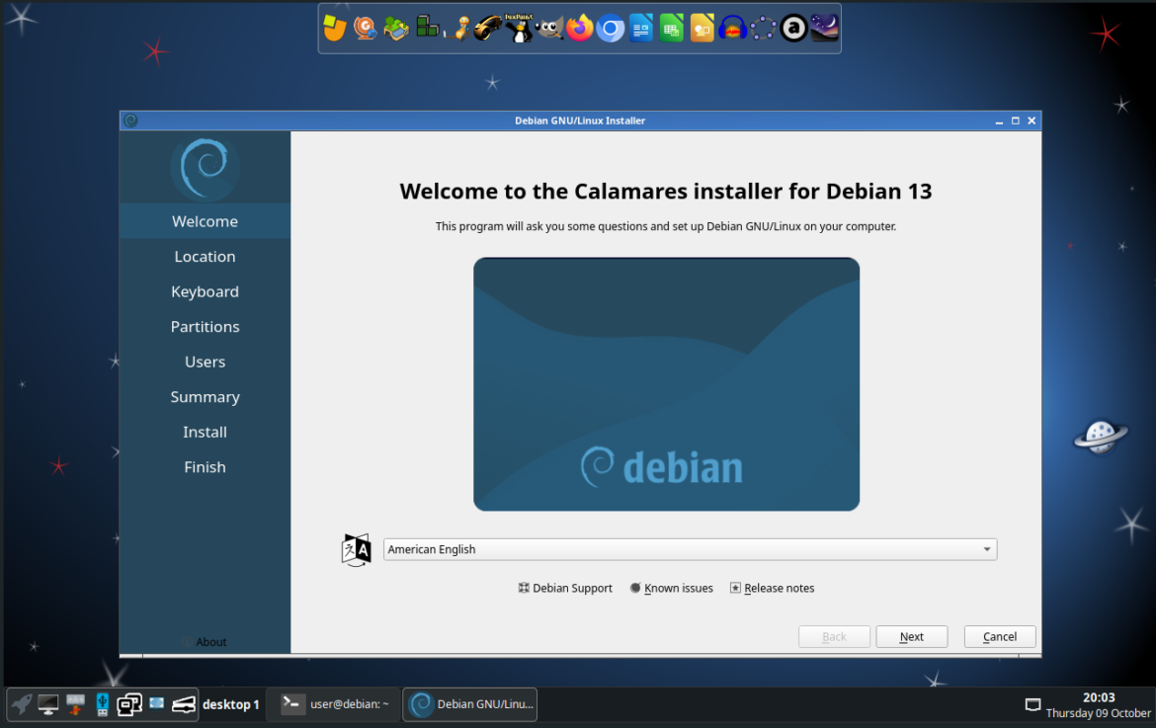1156x728 pixels.
Task: Select the Keyboard step
Action: pos(205,291)
